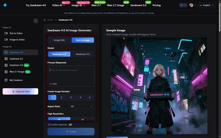Image resolution: width=221 pixels, height=138 pixels.
Task: Switch to the Image Edit tab
Action: click(x=59, y=40)
